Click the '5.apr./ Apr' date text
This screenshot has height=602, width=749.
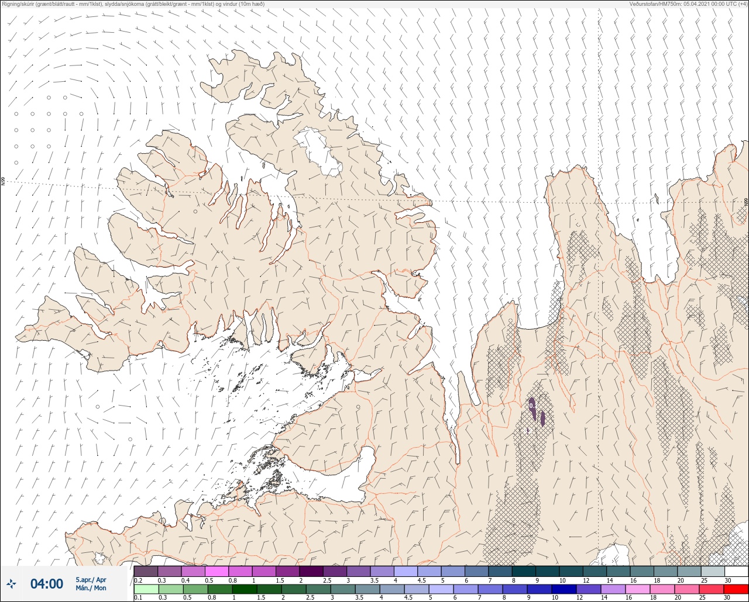[x=91, y=579]
